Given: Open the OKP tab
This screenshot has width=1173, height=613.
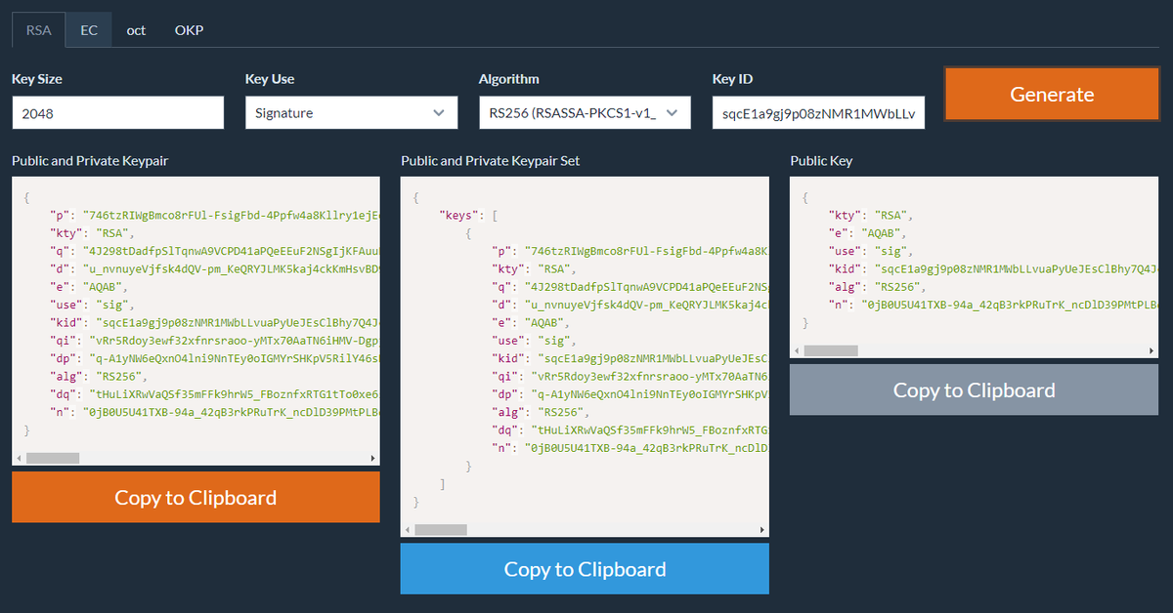Looking at the screenshot, I should [189, 29].
